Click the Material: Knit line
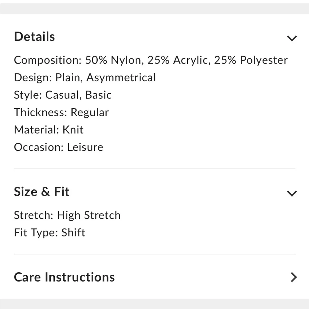The width and height of the screenshot is (309, 309). pos(49,129)
